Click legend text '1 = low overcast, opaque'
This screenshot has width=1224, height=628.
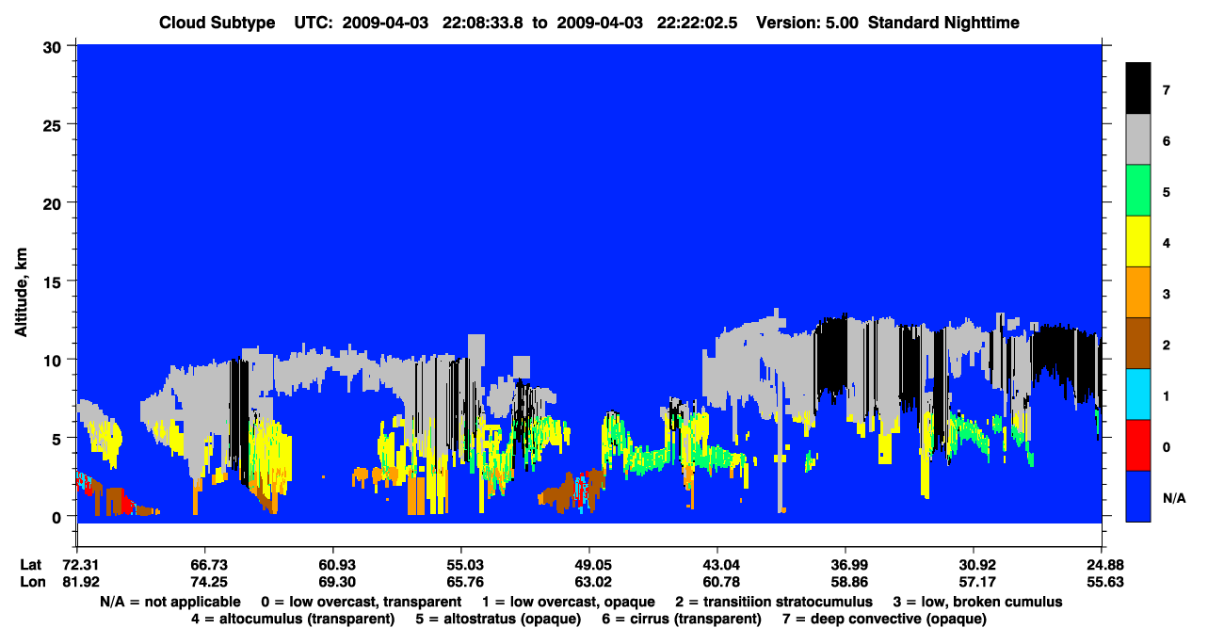coord(569,602)
